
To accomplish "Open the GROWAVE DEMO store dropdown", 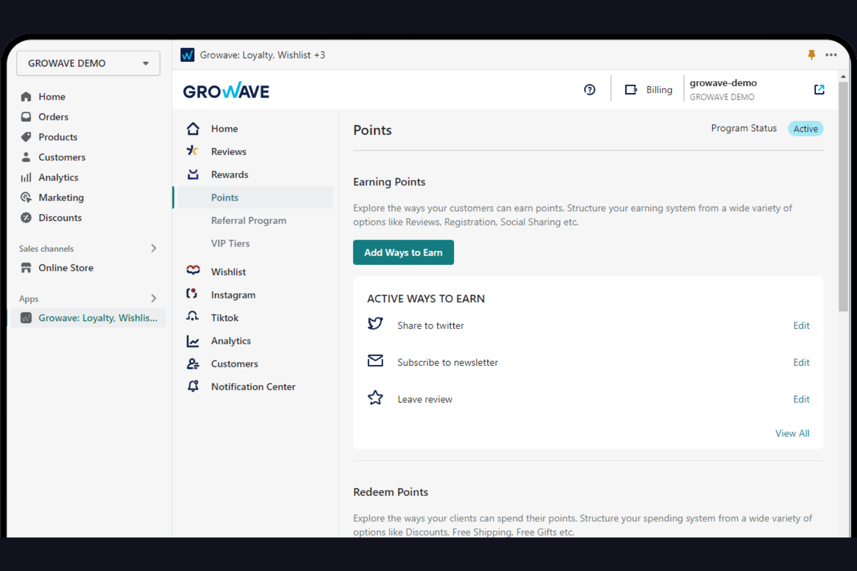I will 88,63.
